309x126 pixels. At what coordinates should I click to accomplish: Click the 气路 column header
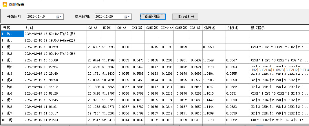[x=13, y=28]
